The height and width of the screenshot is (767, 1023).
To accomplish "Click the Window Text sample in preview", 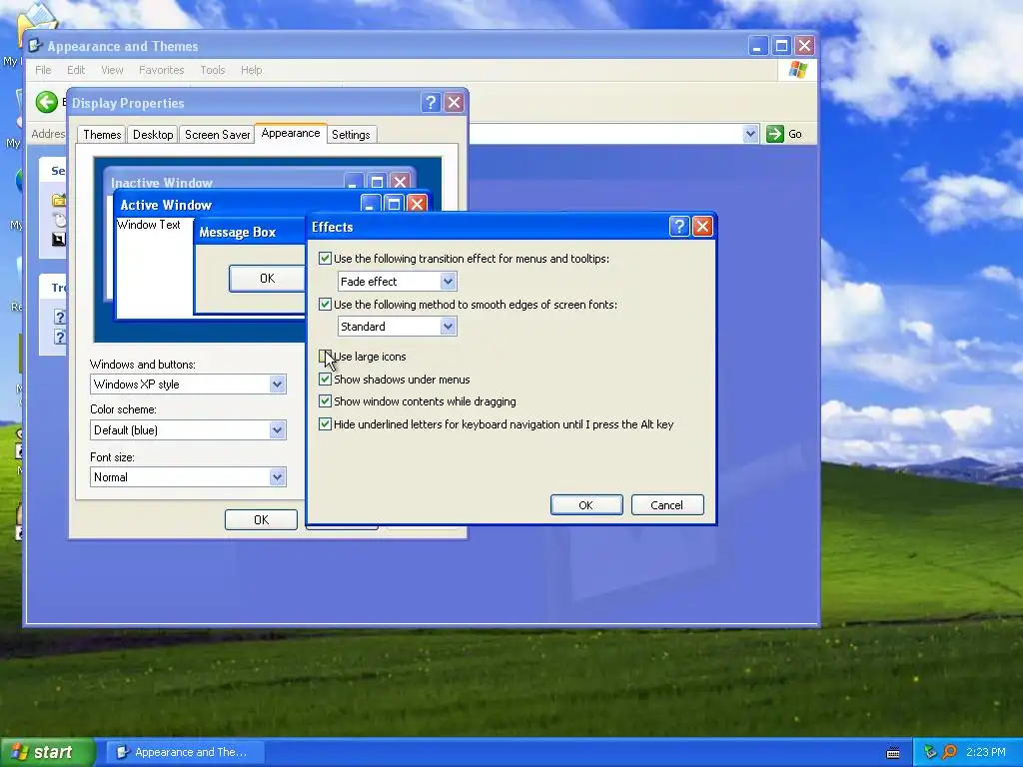I will point(149,225).
